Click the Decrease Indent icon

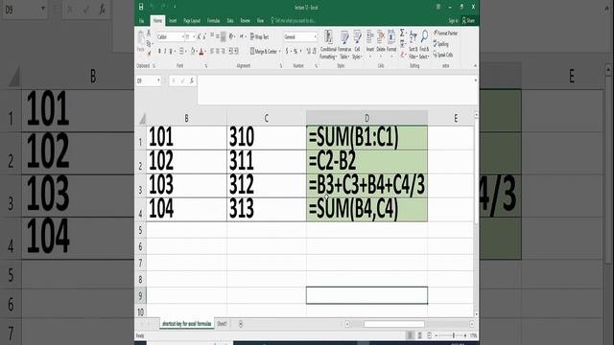231,51
